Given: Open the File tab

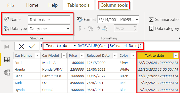Looking at the screenshot, I should point(11,5).
